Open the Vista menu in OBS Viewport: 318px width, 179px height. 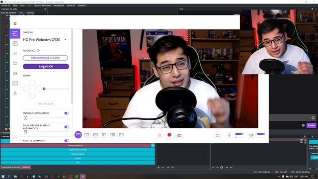coord(22,5)
